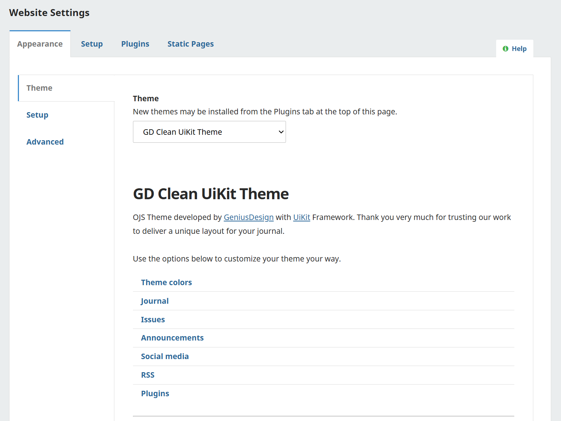Select the Theme side tab
Viewport: 561px width, 421px height.
pos(39,88)
